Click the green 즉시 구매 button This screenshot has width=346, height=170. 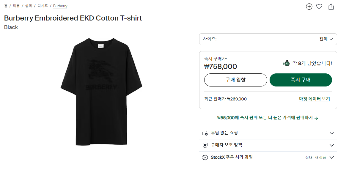(x=301, y=80)
